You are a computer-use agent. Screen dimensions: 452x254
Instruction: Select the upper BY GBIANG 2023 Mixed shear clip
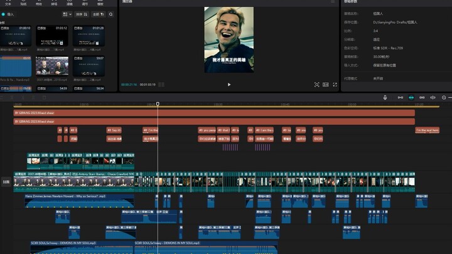214,113
